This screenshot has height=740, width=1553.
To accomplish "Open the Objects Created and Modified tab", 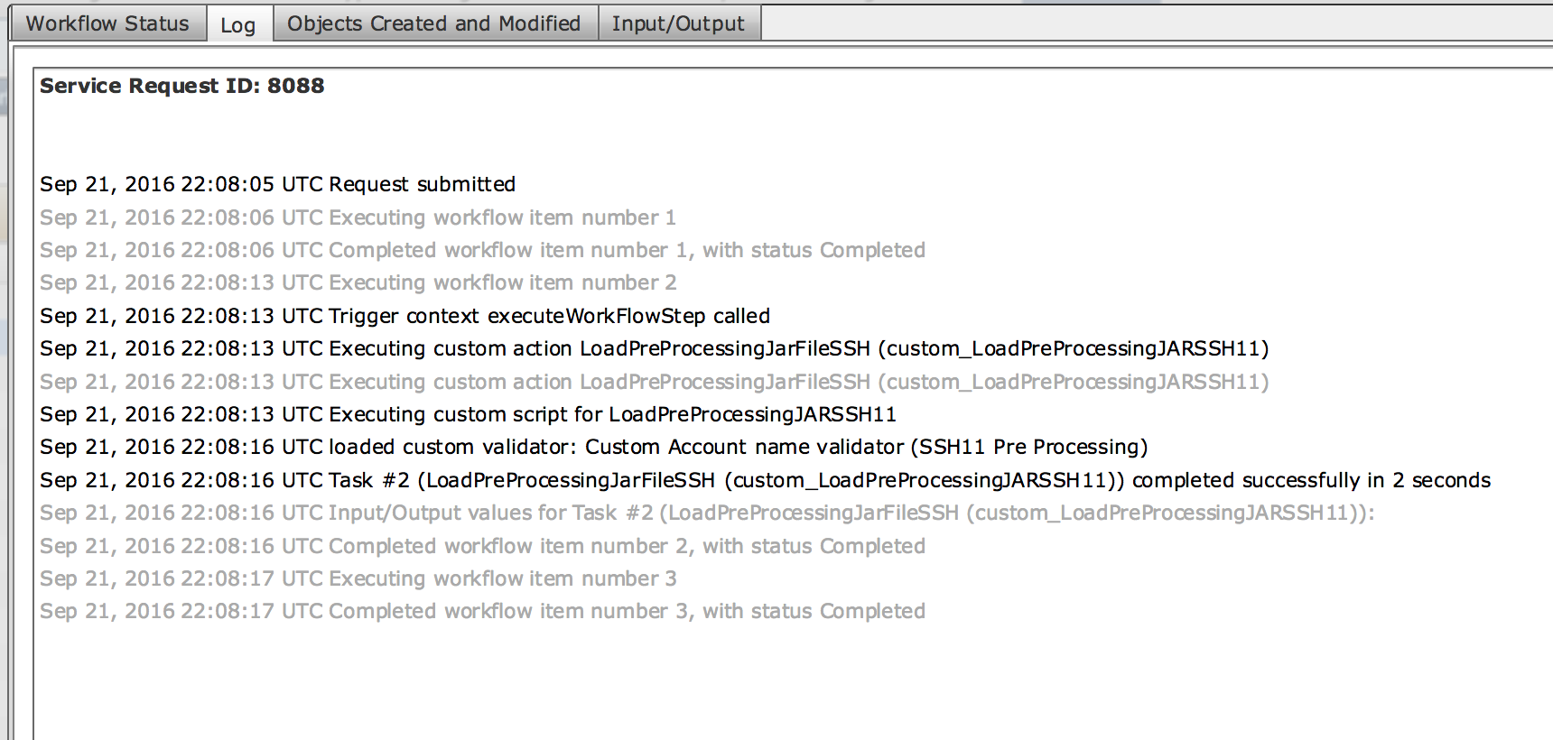I will coord(434,23).
